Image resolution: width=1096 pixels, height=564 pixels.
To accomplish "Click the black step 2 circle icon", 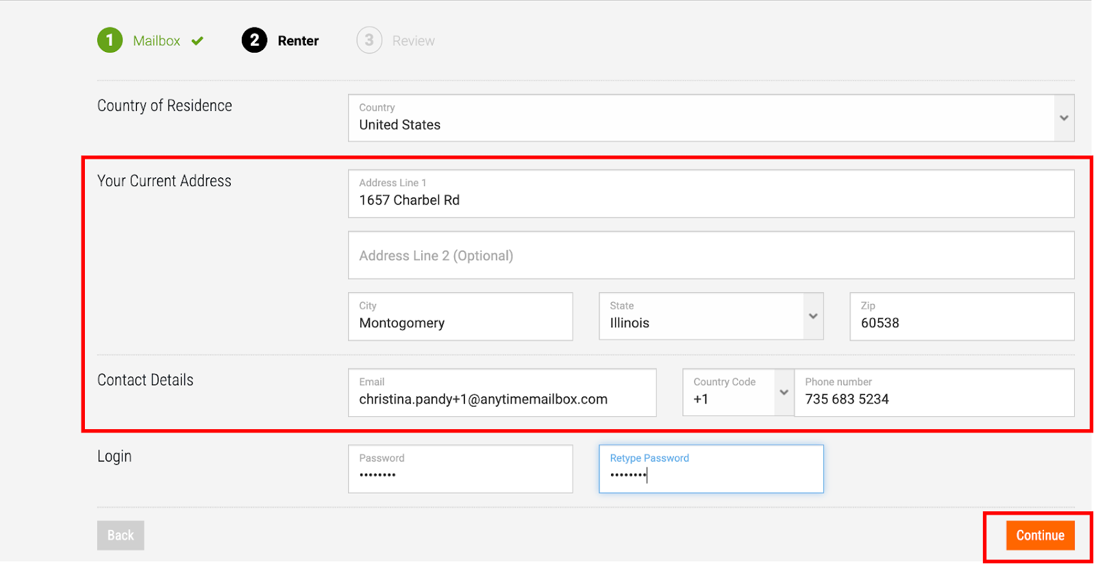I will point(254,40).
